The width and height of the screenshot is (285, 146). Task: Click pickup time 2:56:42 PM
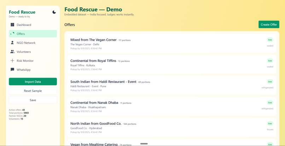point(86,69)
